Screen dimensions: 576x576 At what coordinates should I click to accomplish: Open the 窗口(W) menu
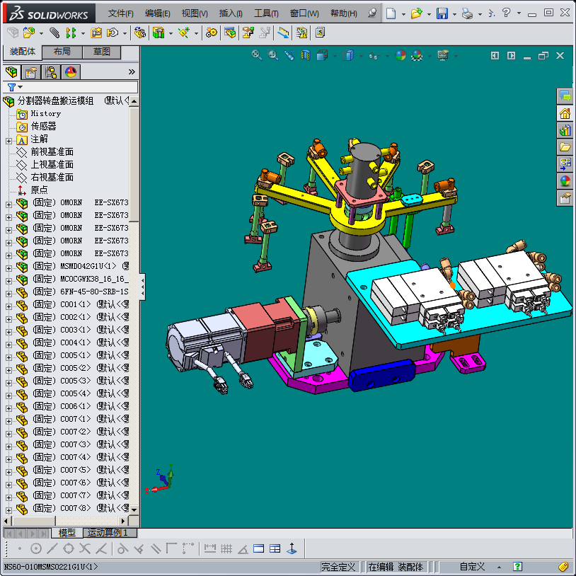coord(304,13)
